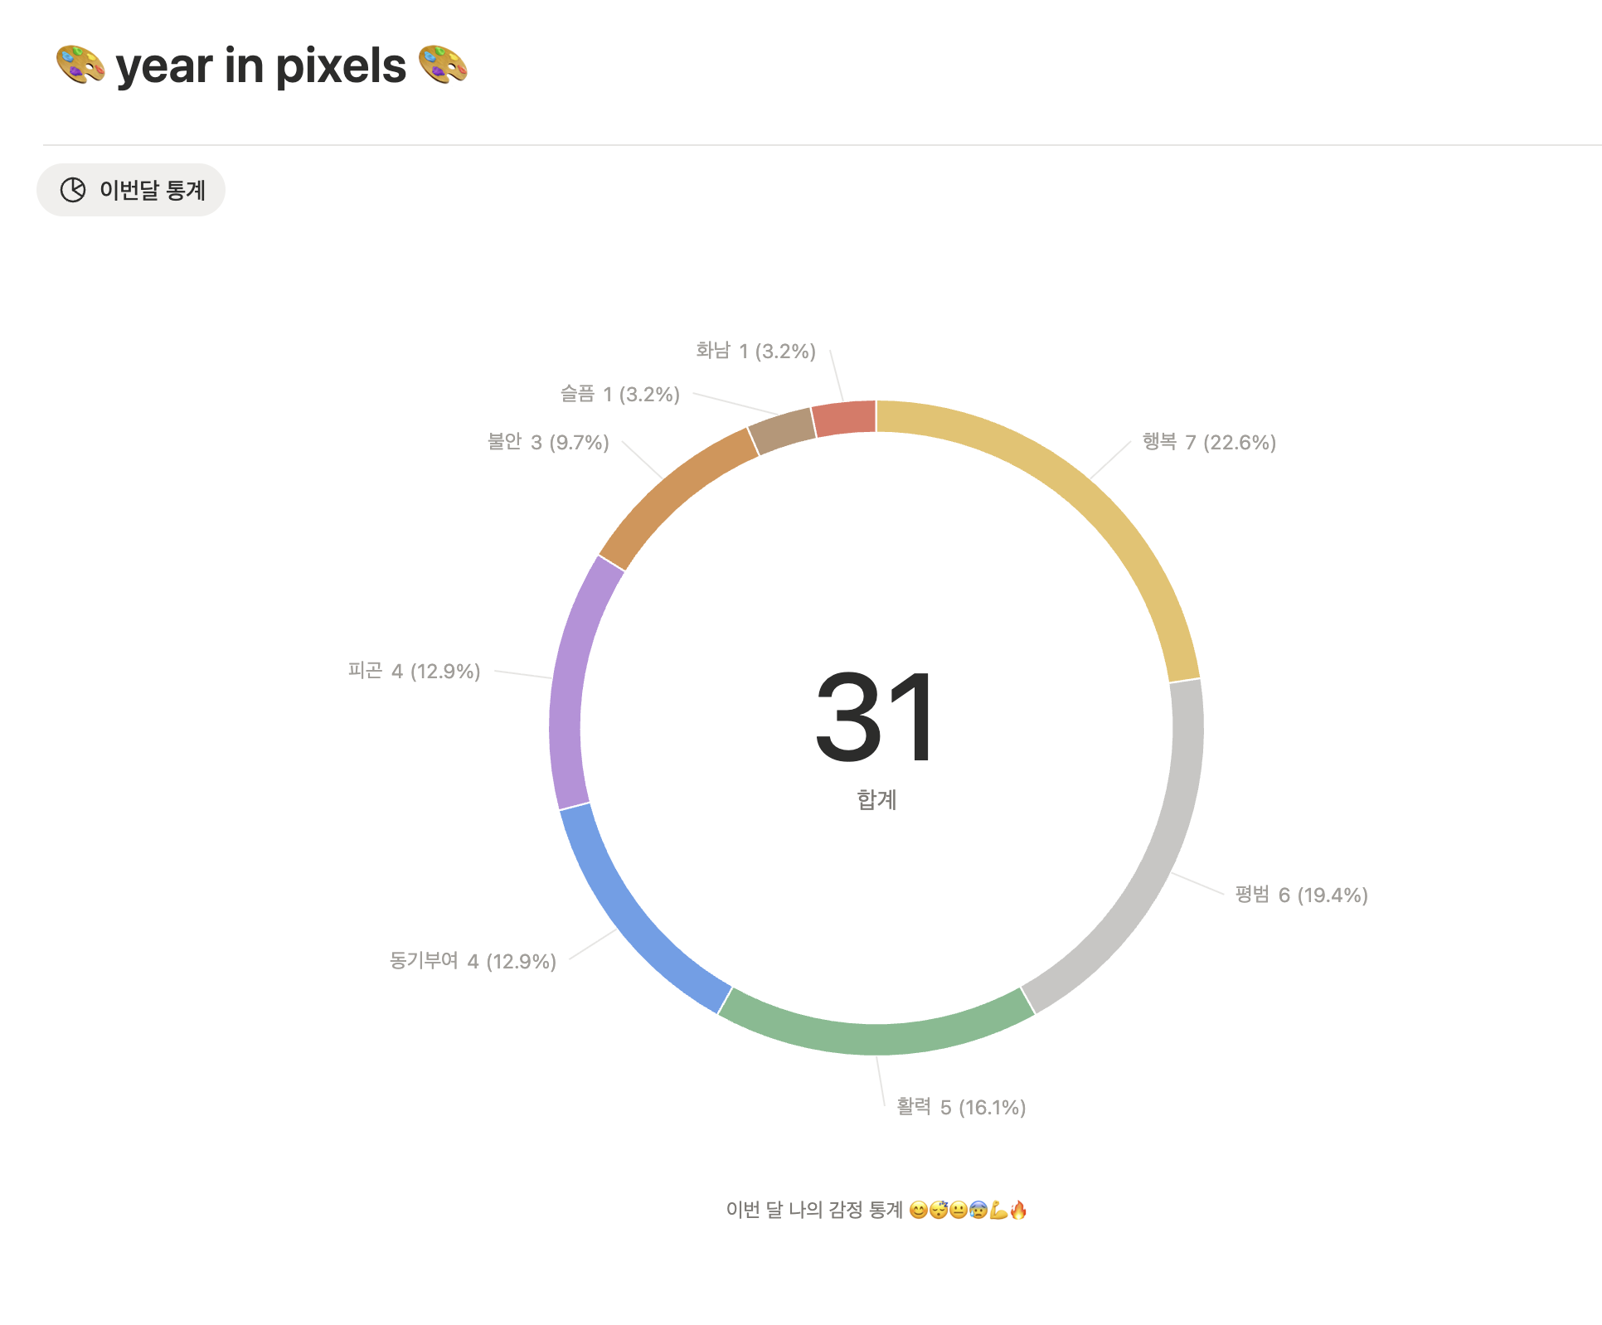Select the brown 슬픔 donut segment
This screenshot has width=1602, height=1325.
click(780, 430)
